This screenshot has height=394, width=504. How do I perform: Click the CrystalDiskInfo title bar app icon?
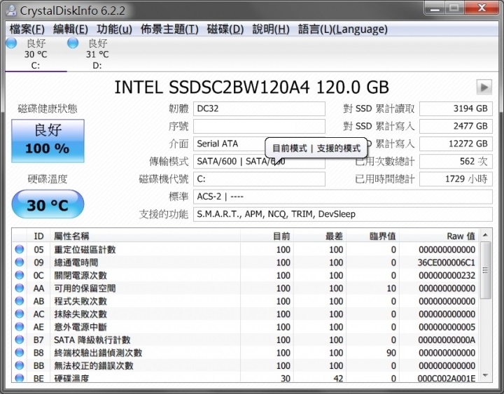point(11,10)
